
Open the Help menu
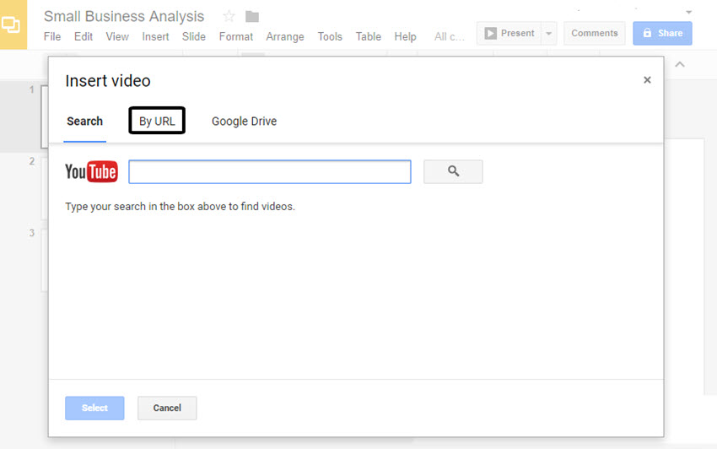405,36
